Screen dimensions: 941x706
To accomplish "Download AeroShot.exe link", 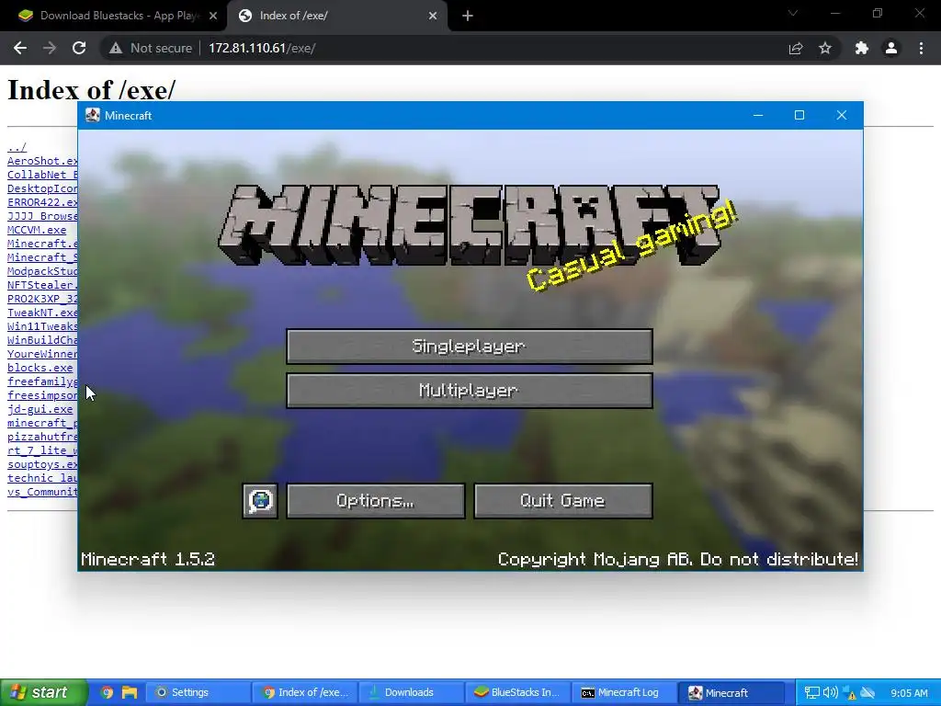I will click(42, 161).
